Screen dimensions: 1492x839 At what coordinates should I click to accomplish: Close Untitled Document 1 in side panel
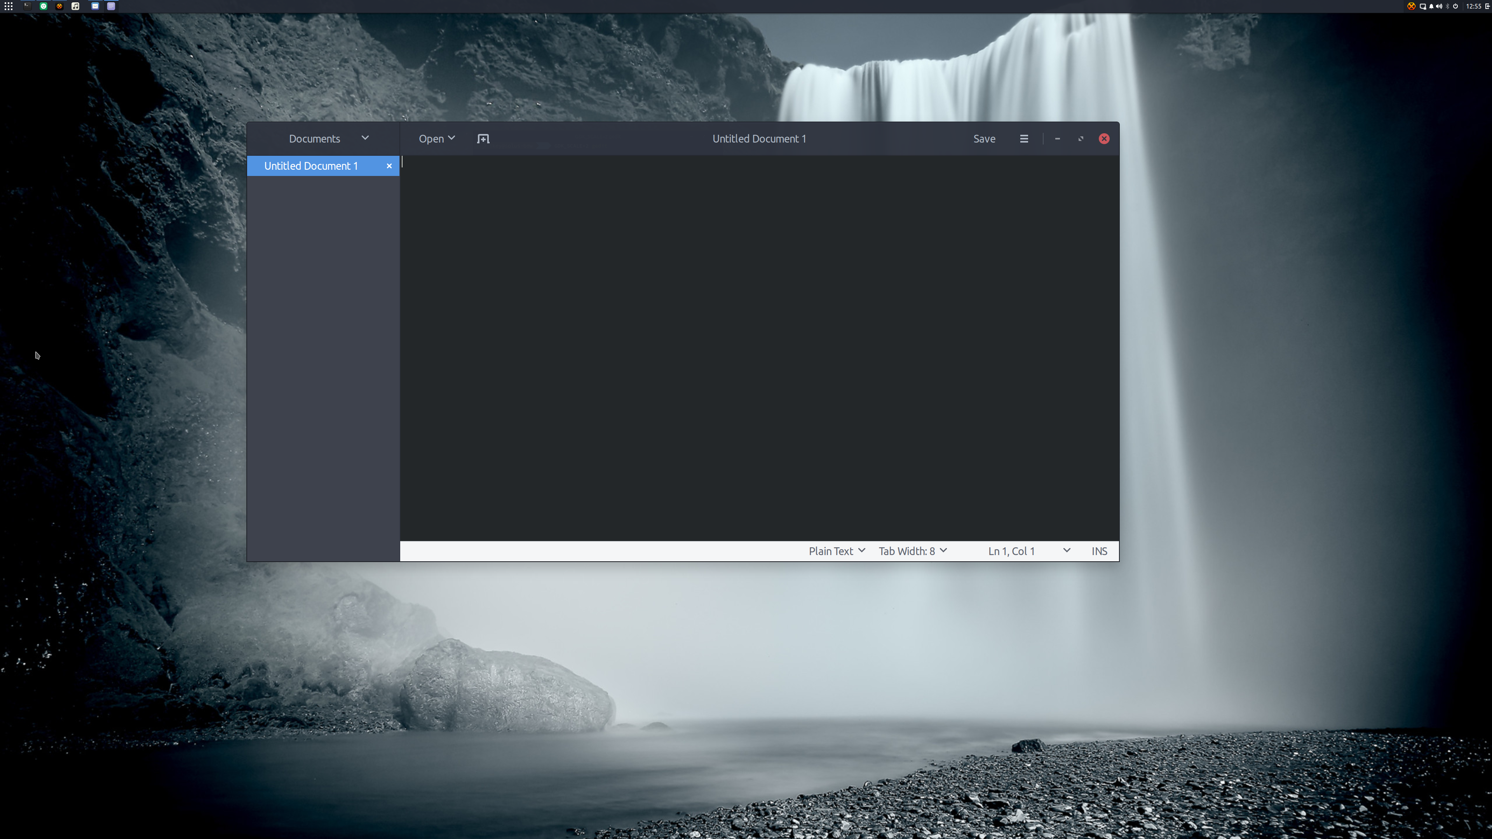pos(389,166)
